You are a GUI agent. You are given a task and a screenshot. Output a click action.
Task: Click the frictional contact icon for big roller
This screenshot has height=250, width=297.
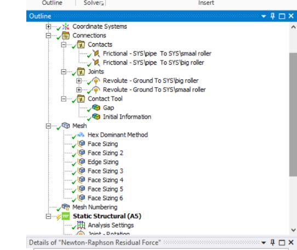click(x=96, y=63)
